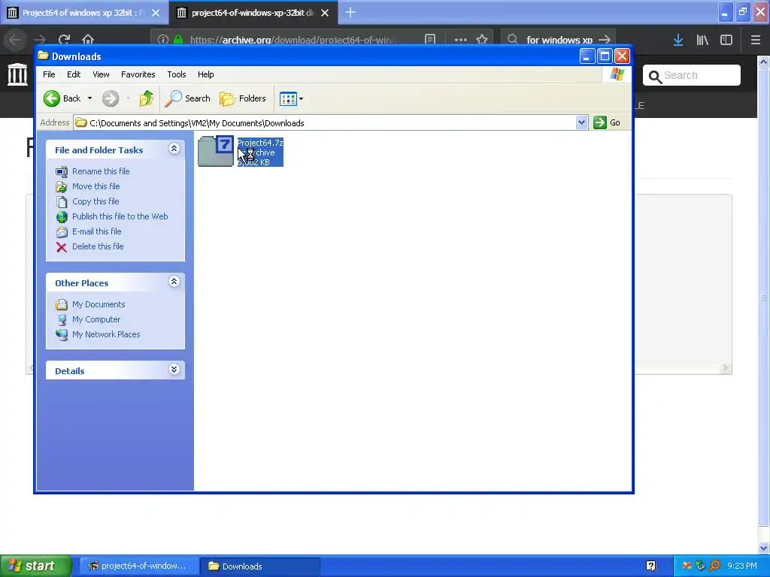Close the first Firefox tab

point(156,13)
